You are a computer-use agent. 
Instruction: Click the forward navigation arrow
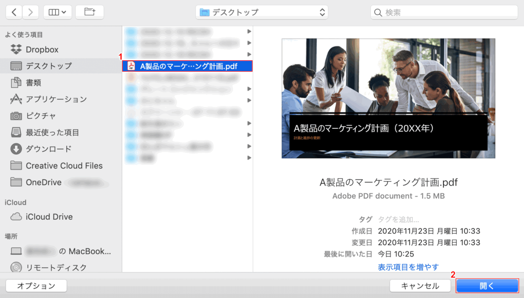coord(31,12)
